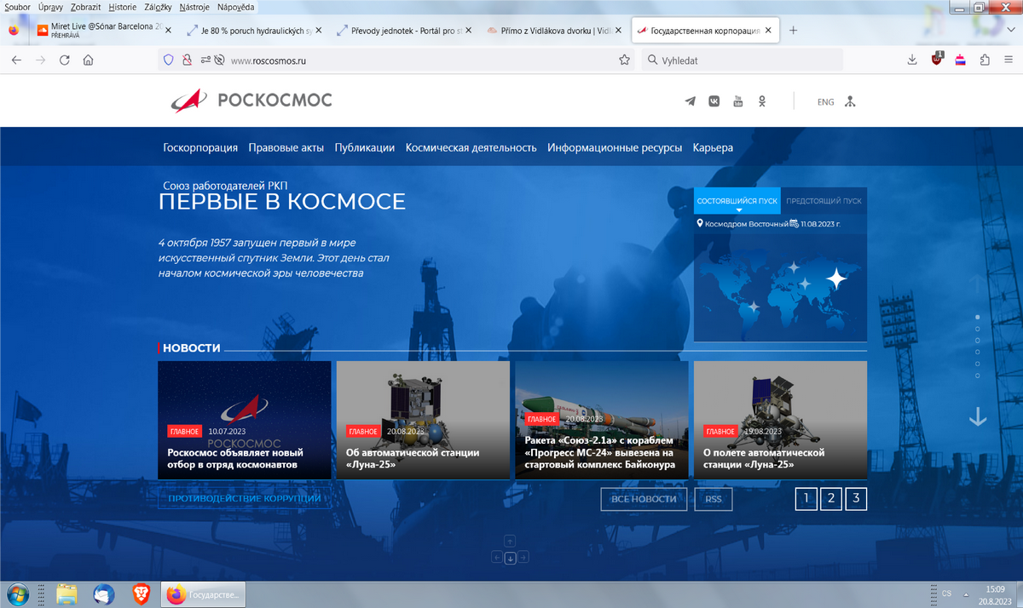Screen dimensions: 1023x608
Task: Switch to the Предстоящий пуск tab
Action: pyautogui.click(x=824, y=201)
